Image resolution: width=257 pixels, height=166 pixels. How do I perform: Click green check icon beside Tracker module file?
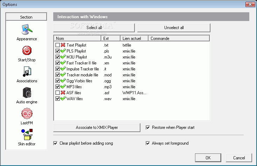pyautogui.click(x=63, y=75)
